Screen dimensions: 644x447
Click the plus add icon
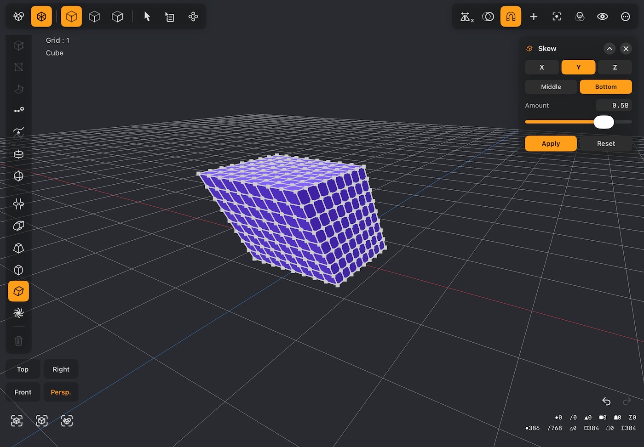pyautogui.click(x=534, y=17)
